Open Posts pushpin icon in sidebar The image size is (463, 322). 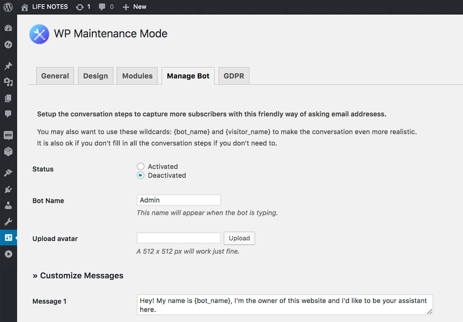8,66
